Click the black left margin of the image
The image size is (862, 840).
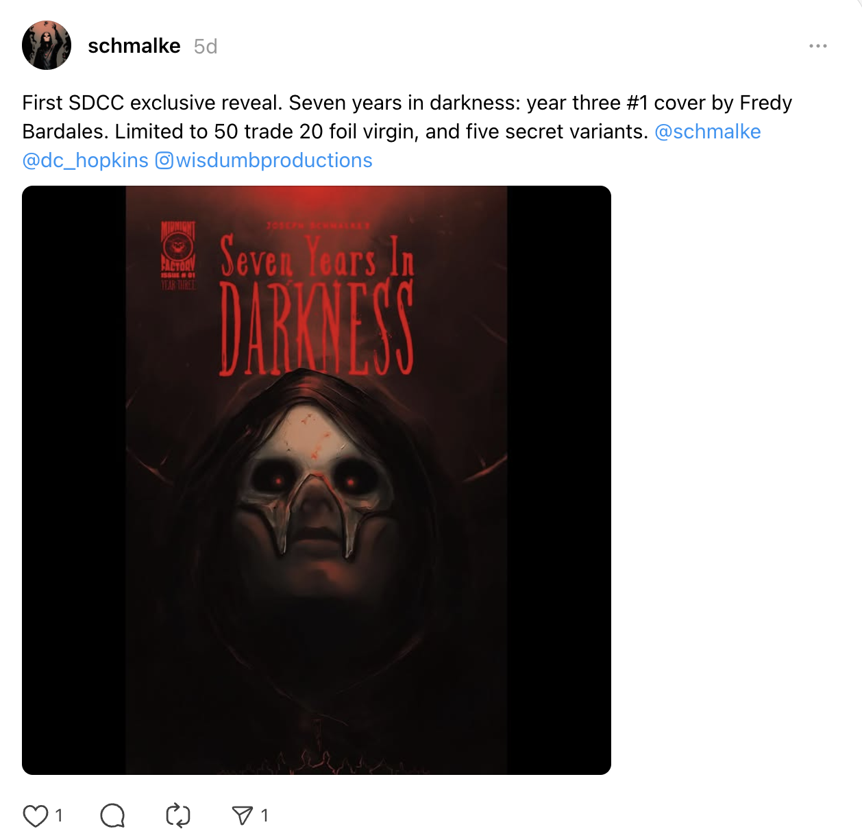[x=74, y=480]
